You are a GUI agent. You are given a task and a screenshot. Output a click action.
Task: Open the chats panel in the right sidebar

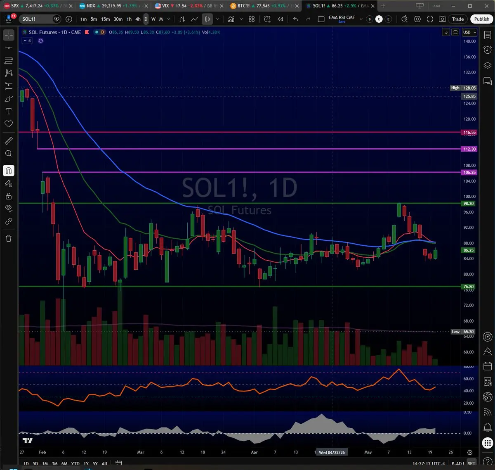[x=487, y=81]
